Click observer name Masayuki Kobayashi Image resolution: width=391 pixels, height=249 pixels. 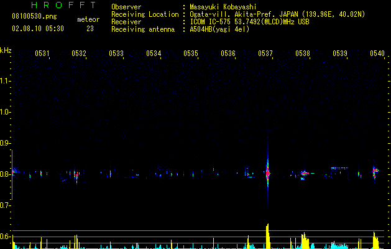click(223, 7)
